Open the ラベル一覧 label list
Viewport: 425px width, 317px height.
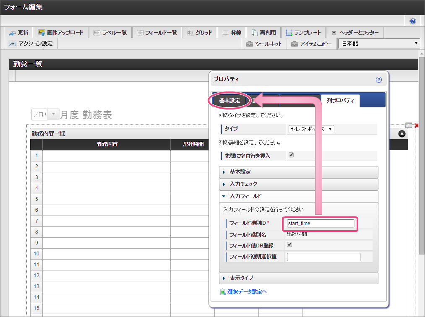coord(110,33)
